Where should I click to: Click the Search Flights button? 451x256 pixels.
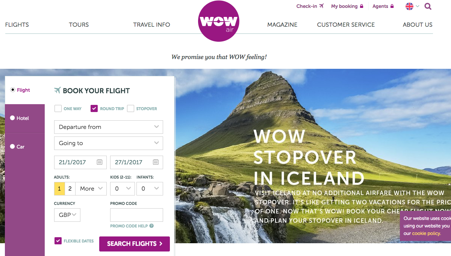point(135,244)
